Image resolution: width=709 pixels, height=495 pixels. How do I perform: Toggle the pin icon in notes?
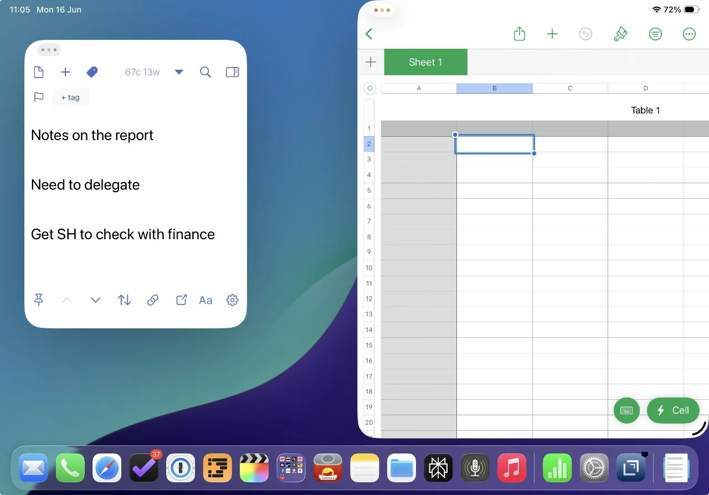click(39, 300)
